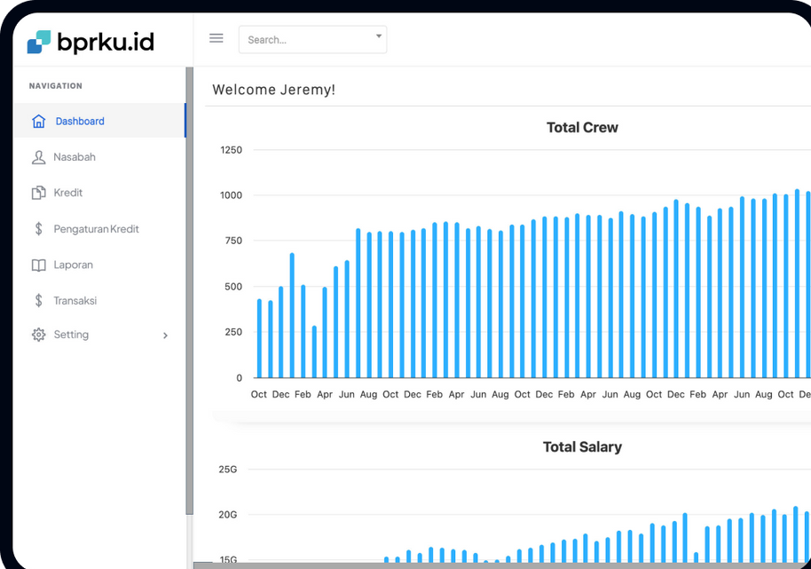Click the 20G axis label in Total Salary

(227, 515)
